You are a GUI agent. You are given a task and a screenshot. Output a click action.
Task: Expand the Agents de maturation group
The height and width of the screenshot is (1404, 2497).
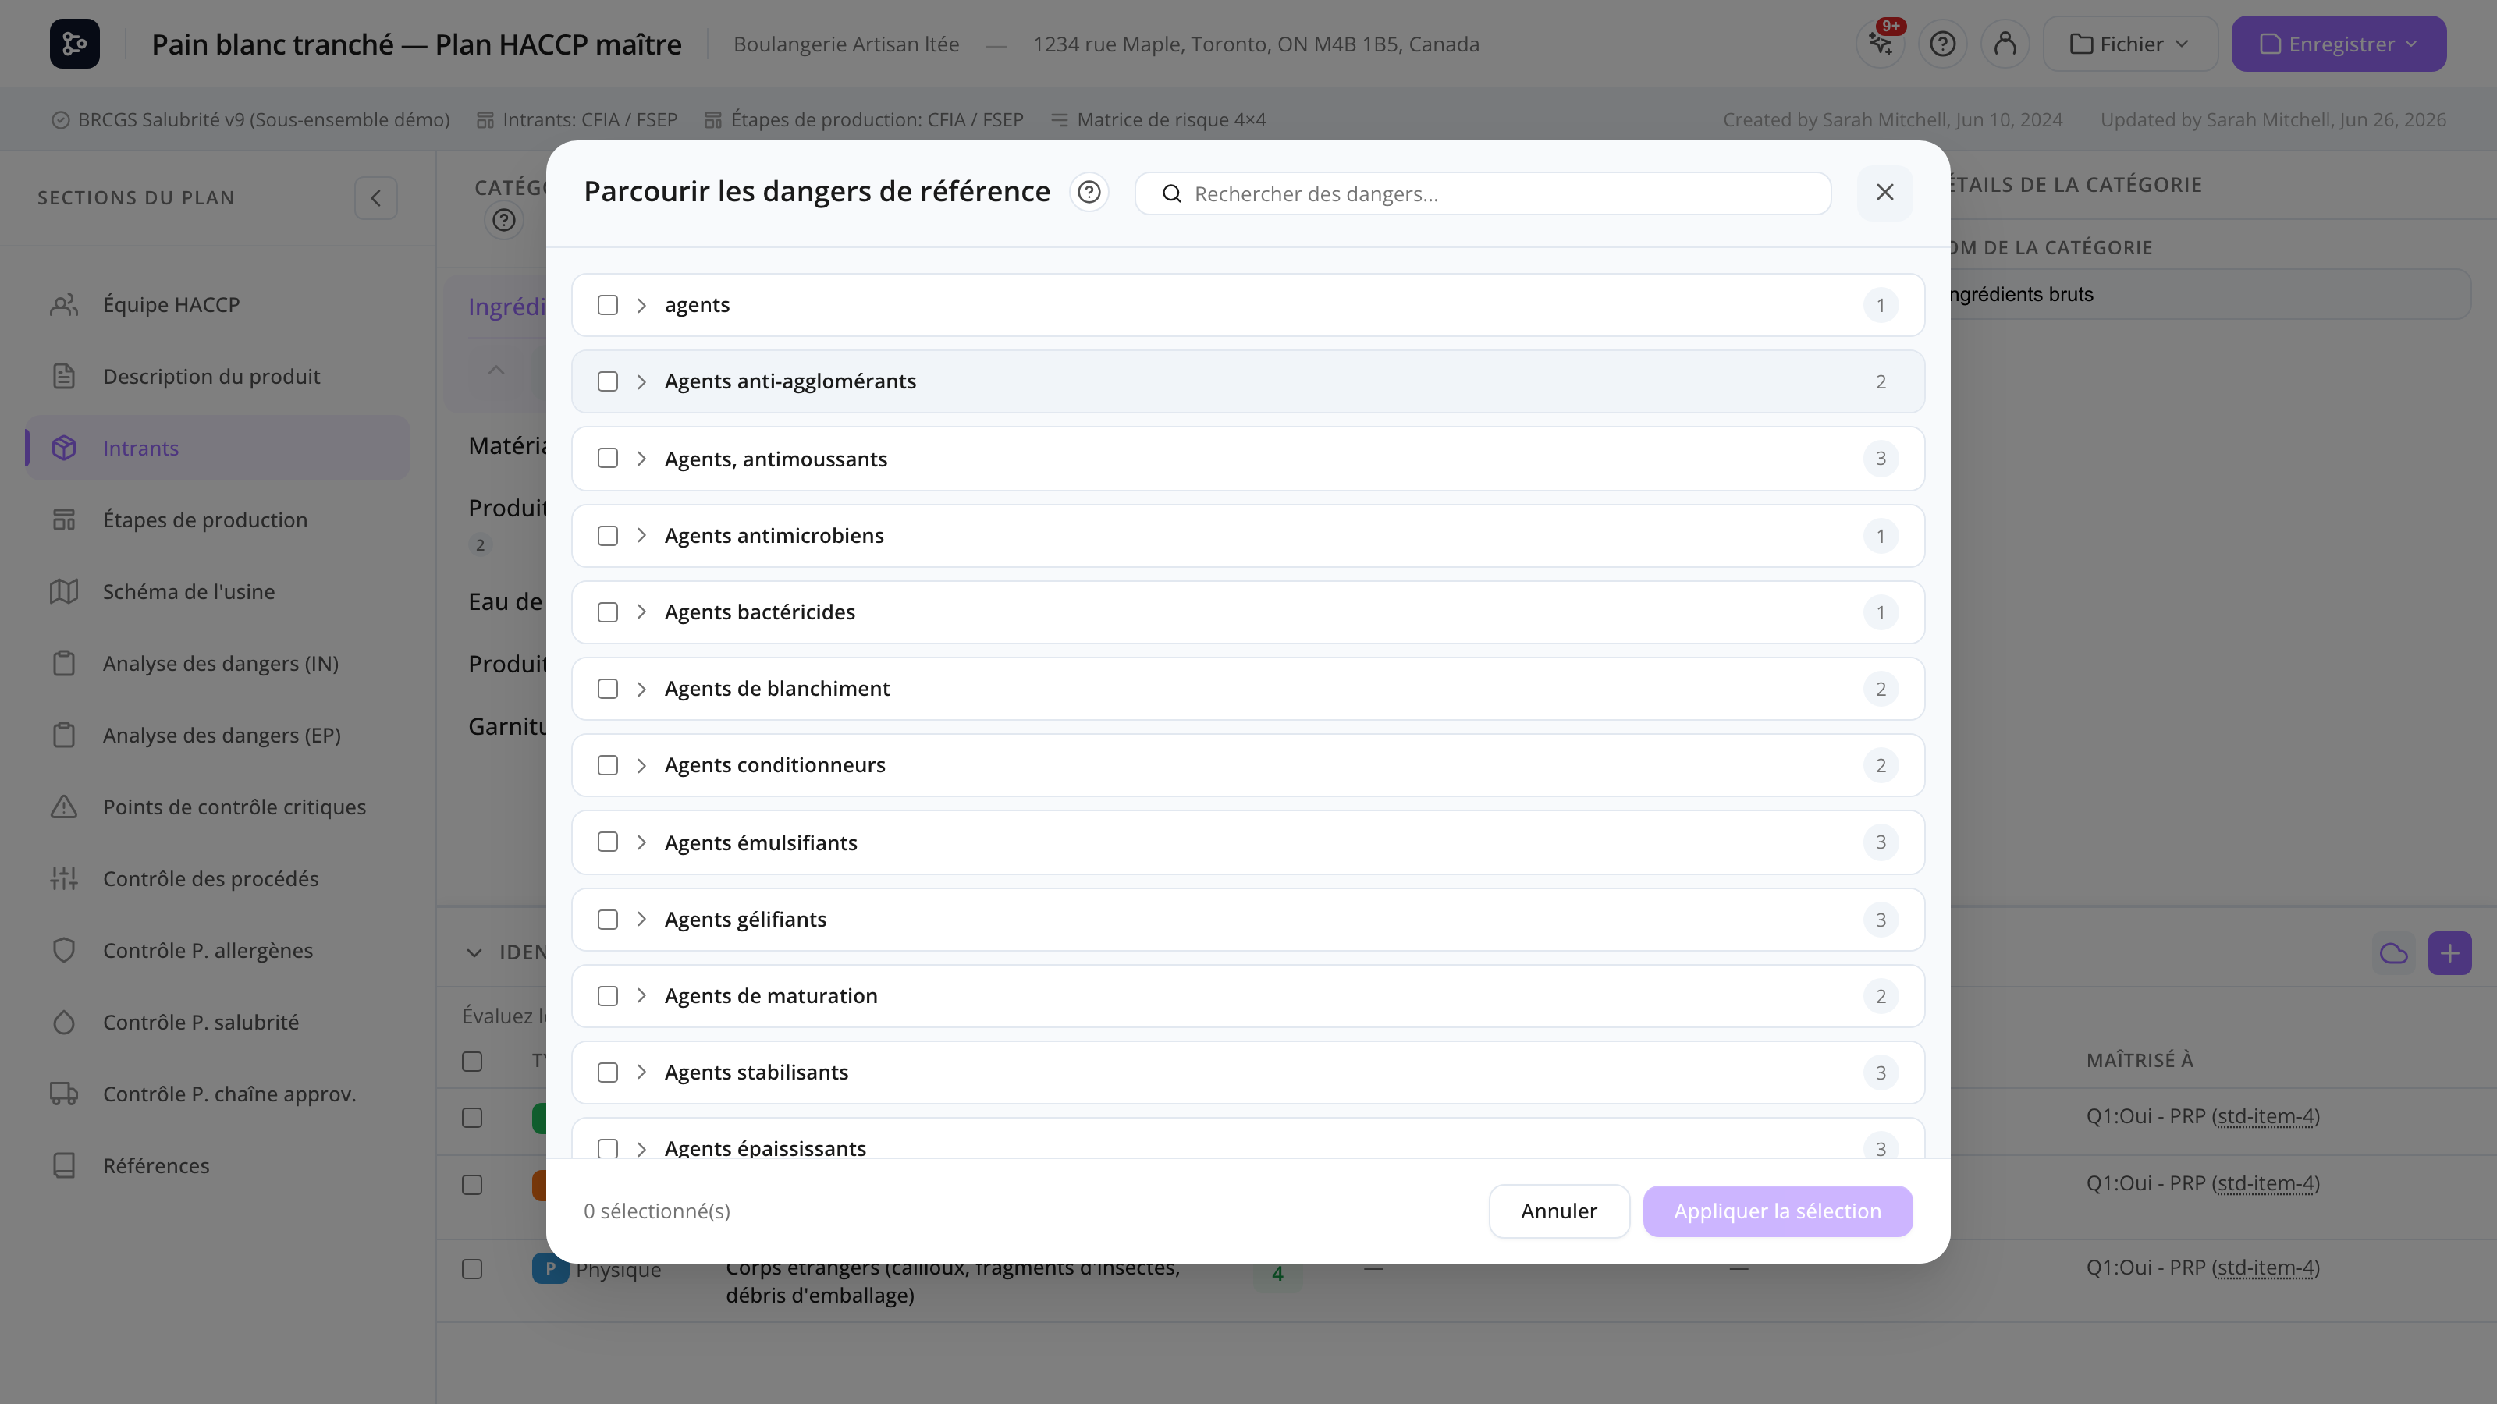click(x=641, y=996)
